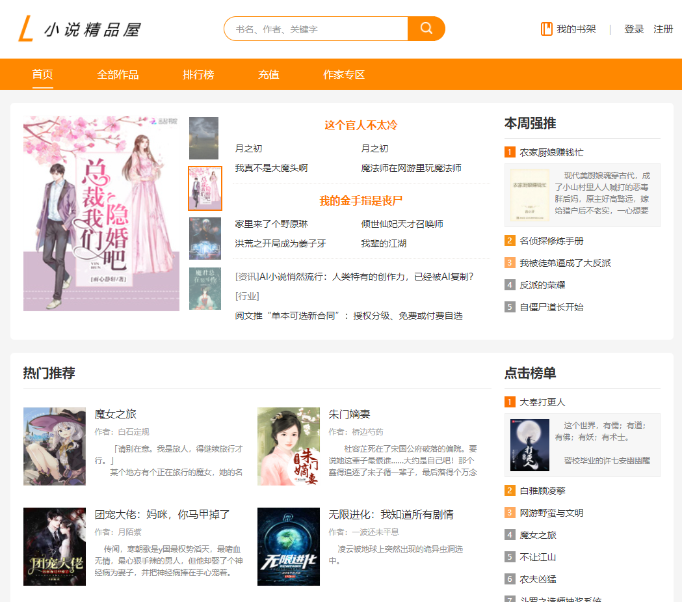Open 大奉打更人 in click ranking
The width and height of the screenshot is (682, 602).
click(x=542, y=402)
